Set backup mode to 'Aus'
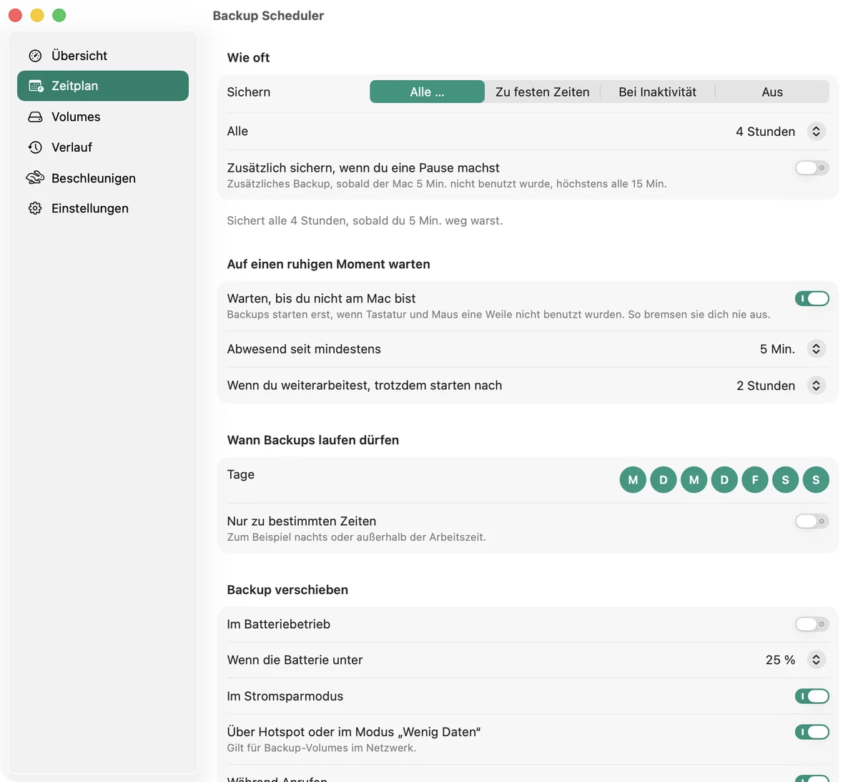The image size is (858, 782). click(x=772, y=92)
